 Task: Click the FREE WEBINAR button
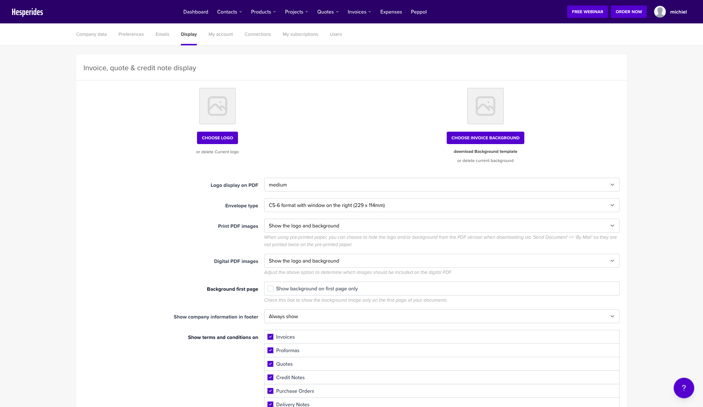(588, 12)
